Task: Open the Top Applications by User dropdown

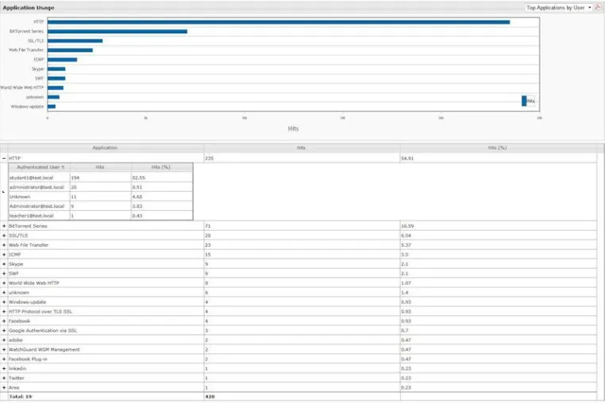Action: click(x=559, y=8)
